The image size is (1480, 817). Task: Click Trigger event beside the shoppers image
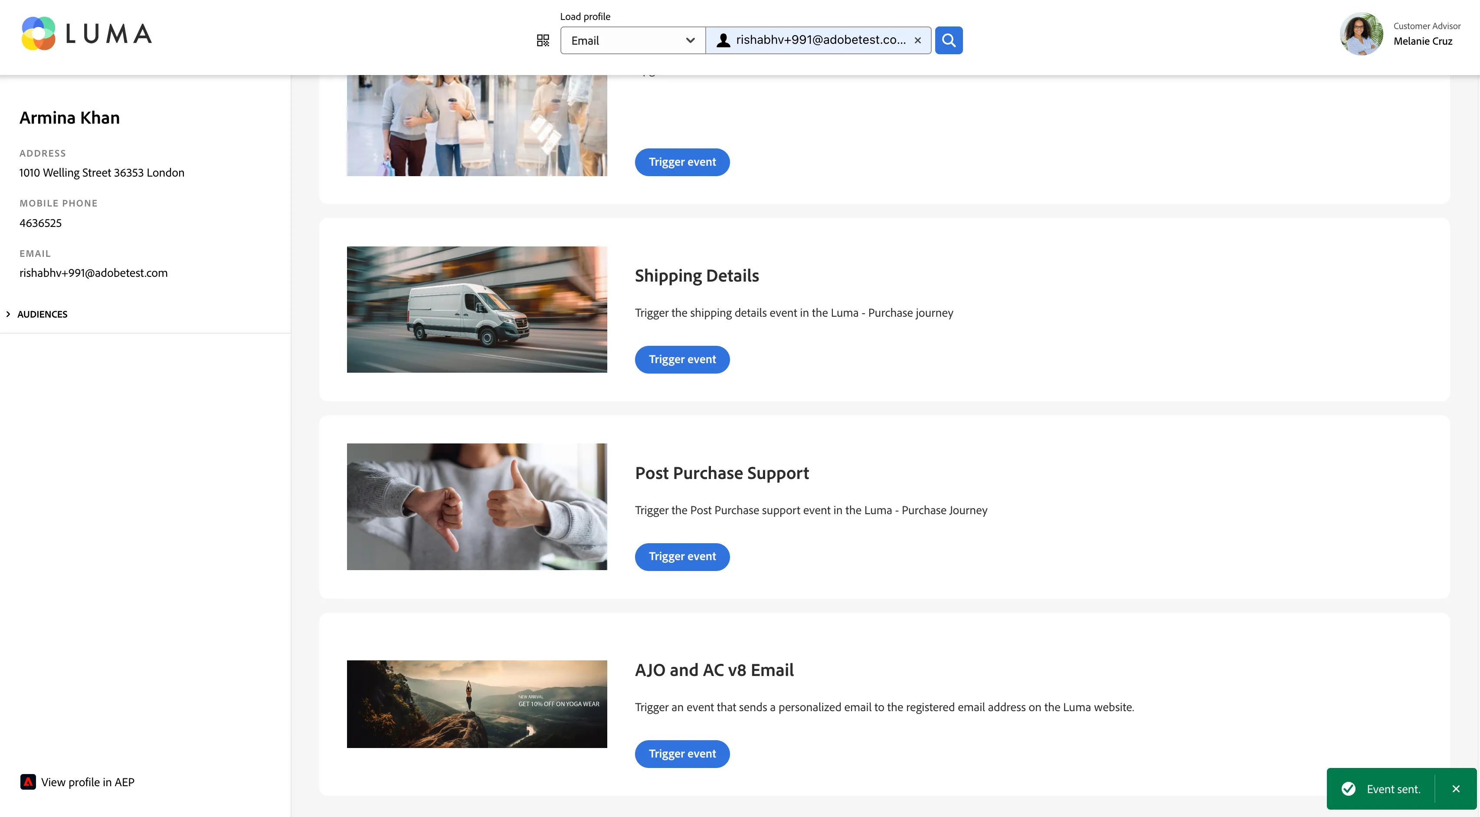coord(682,162)
